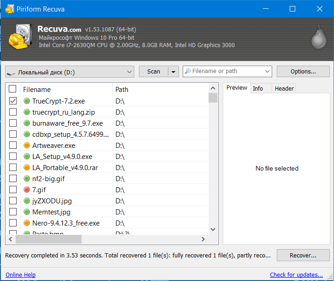Click the vertical scrollbar down arrow
Viewport: 334px width, 281px height.
click(213, 229)
